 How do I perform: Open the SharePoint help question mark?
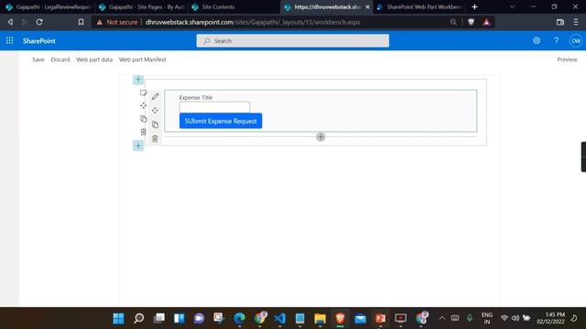pyautogui.click(x=556, y=40)
